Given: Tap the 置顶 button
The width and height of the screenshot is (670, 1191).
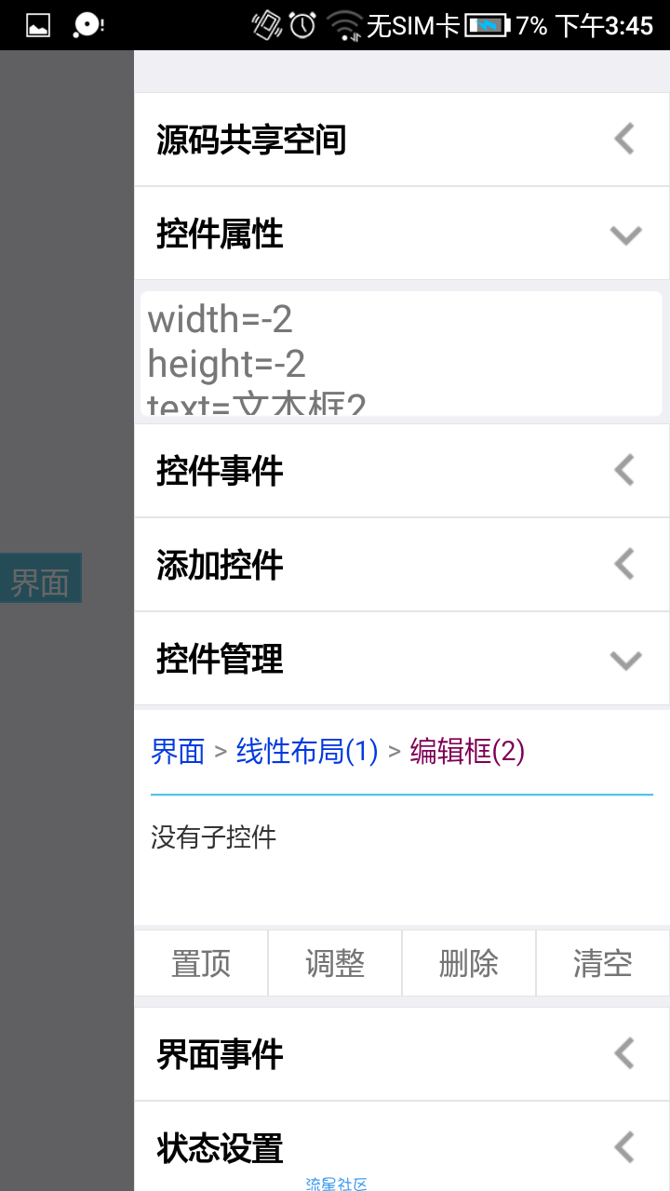Looking at the screenshot, I should 201,963.
